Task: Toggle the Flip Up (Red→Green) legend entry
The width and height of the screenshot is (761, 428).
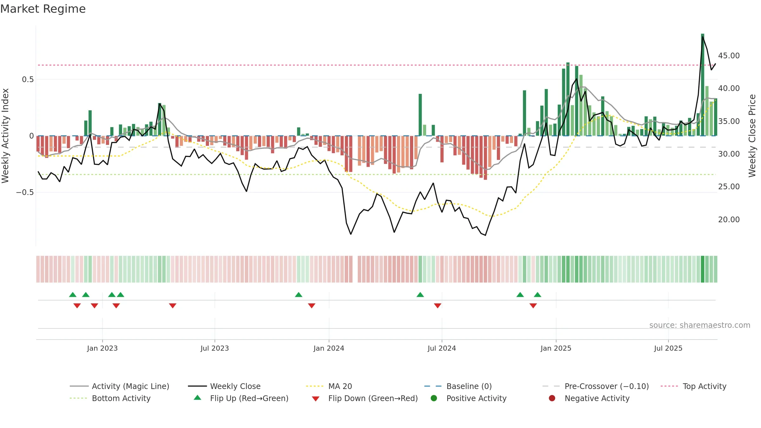Action: click(x=241, y=398)
